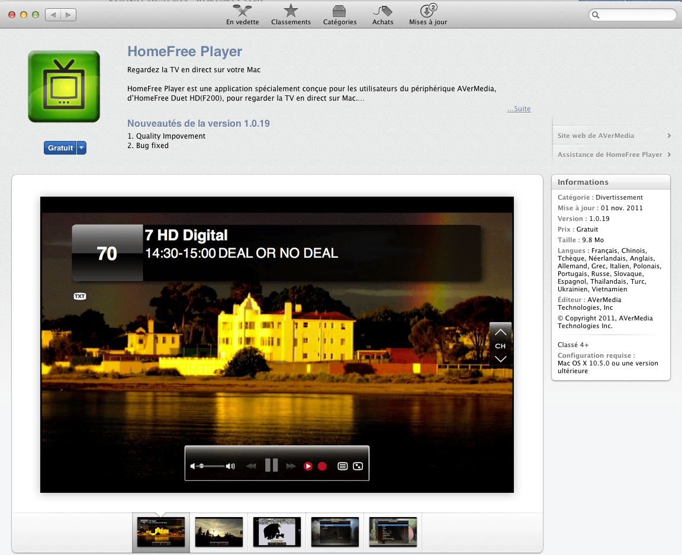Expand the description with ...Suite link
The image size is (682, 555).
tap(519, 109)
